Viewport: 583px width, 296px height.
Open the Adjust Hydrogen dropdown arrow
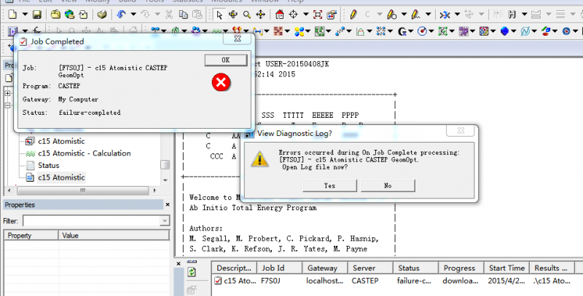coord(524,15)
